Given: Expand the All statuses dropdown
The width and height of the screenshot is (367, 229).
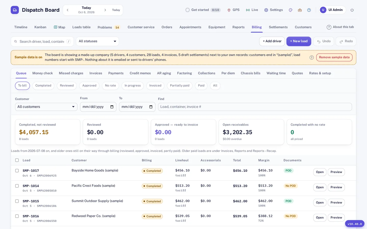Looking at the screenshot, I should pyautogui.click(x=97, y=41).
